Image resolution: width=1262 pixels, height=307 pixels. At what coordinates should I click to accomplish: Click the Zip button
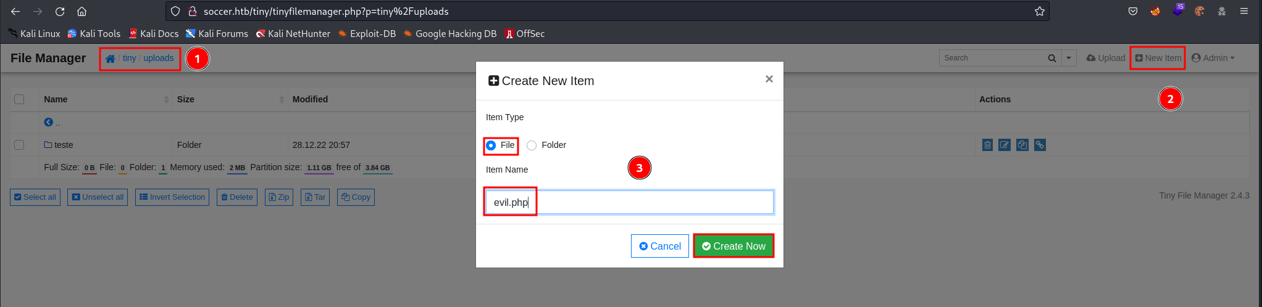click(279, 197)
